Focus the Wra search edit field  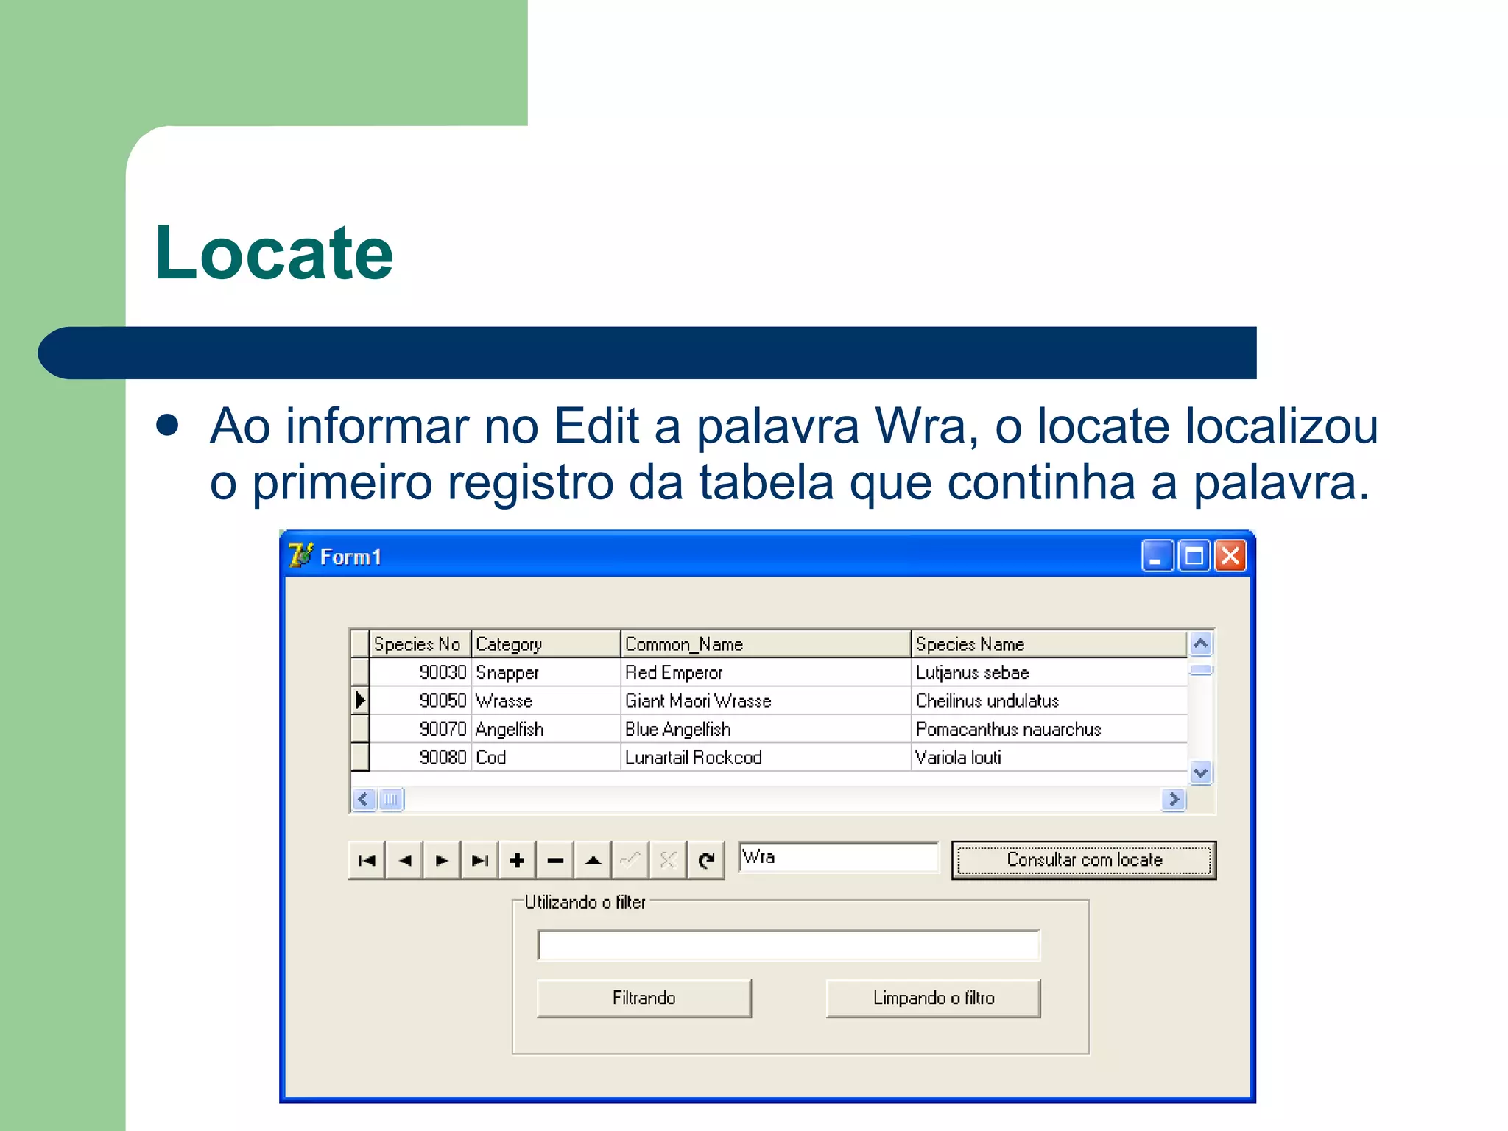click(839, 858)
